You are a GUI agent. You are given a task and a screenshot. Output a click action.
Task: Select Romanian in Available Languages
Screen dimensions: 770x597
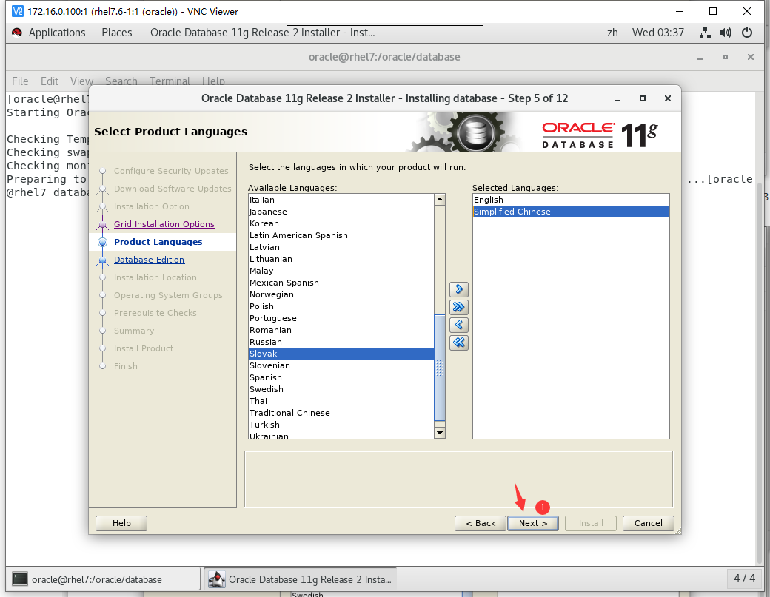341,330
